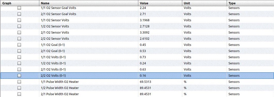
Task: Check graph box for 1/1 O2 Sensor Goal Volts
Action: [19, 8]
